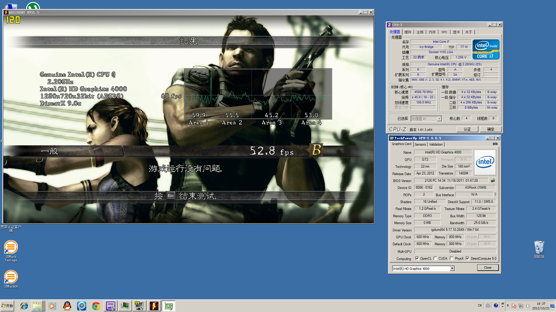Select the Graphics Card tab in GPU-Z

coord(401,144)
